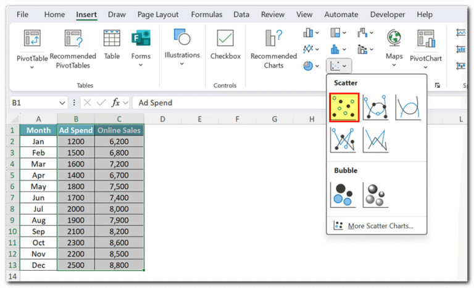Click the combo chart icon
This screenshot has height=288, width=474.
click(362, 49)
